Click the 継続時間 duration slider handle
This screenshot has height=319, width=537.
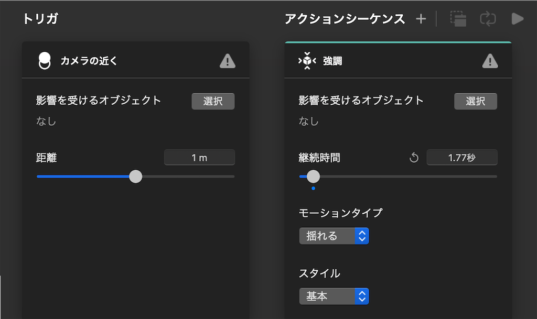(x=313, y=177)
